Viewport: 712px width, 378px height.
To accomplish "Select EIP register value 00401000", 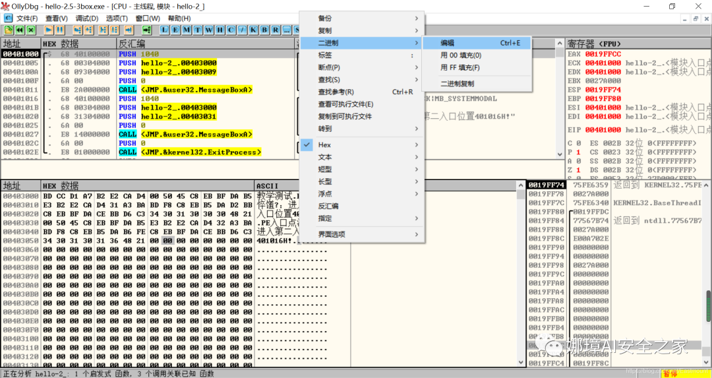I will click(x=603, y=129).
